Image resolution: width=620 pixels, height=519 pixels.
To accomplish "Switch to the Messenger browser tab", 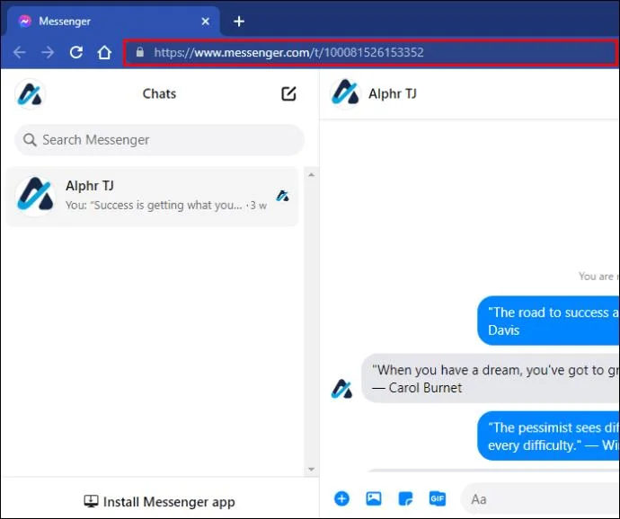I will (113, 22).
